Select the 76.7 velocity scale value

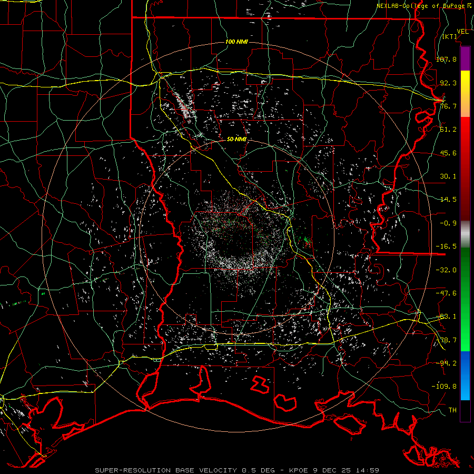[448, 106]
